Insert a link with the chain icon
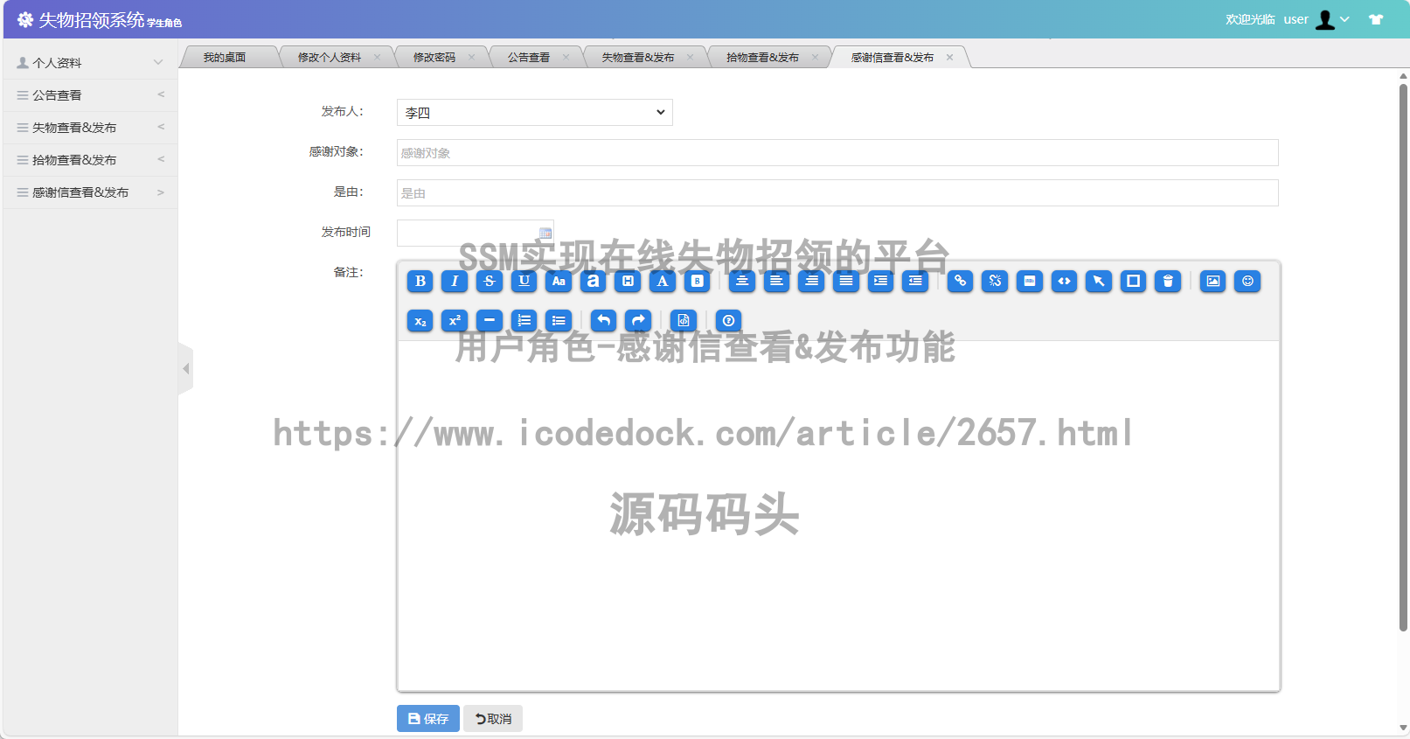1410x739 pixels. point(960,281)
